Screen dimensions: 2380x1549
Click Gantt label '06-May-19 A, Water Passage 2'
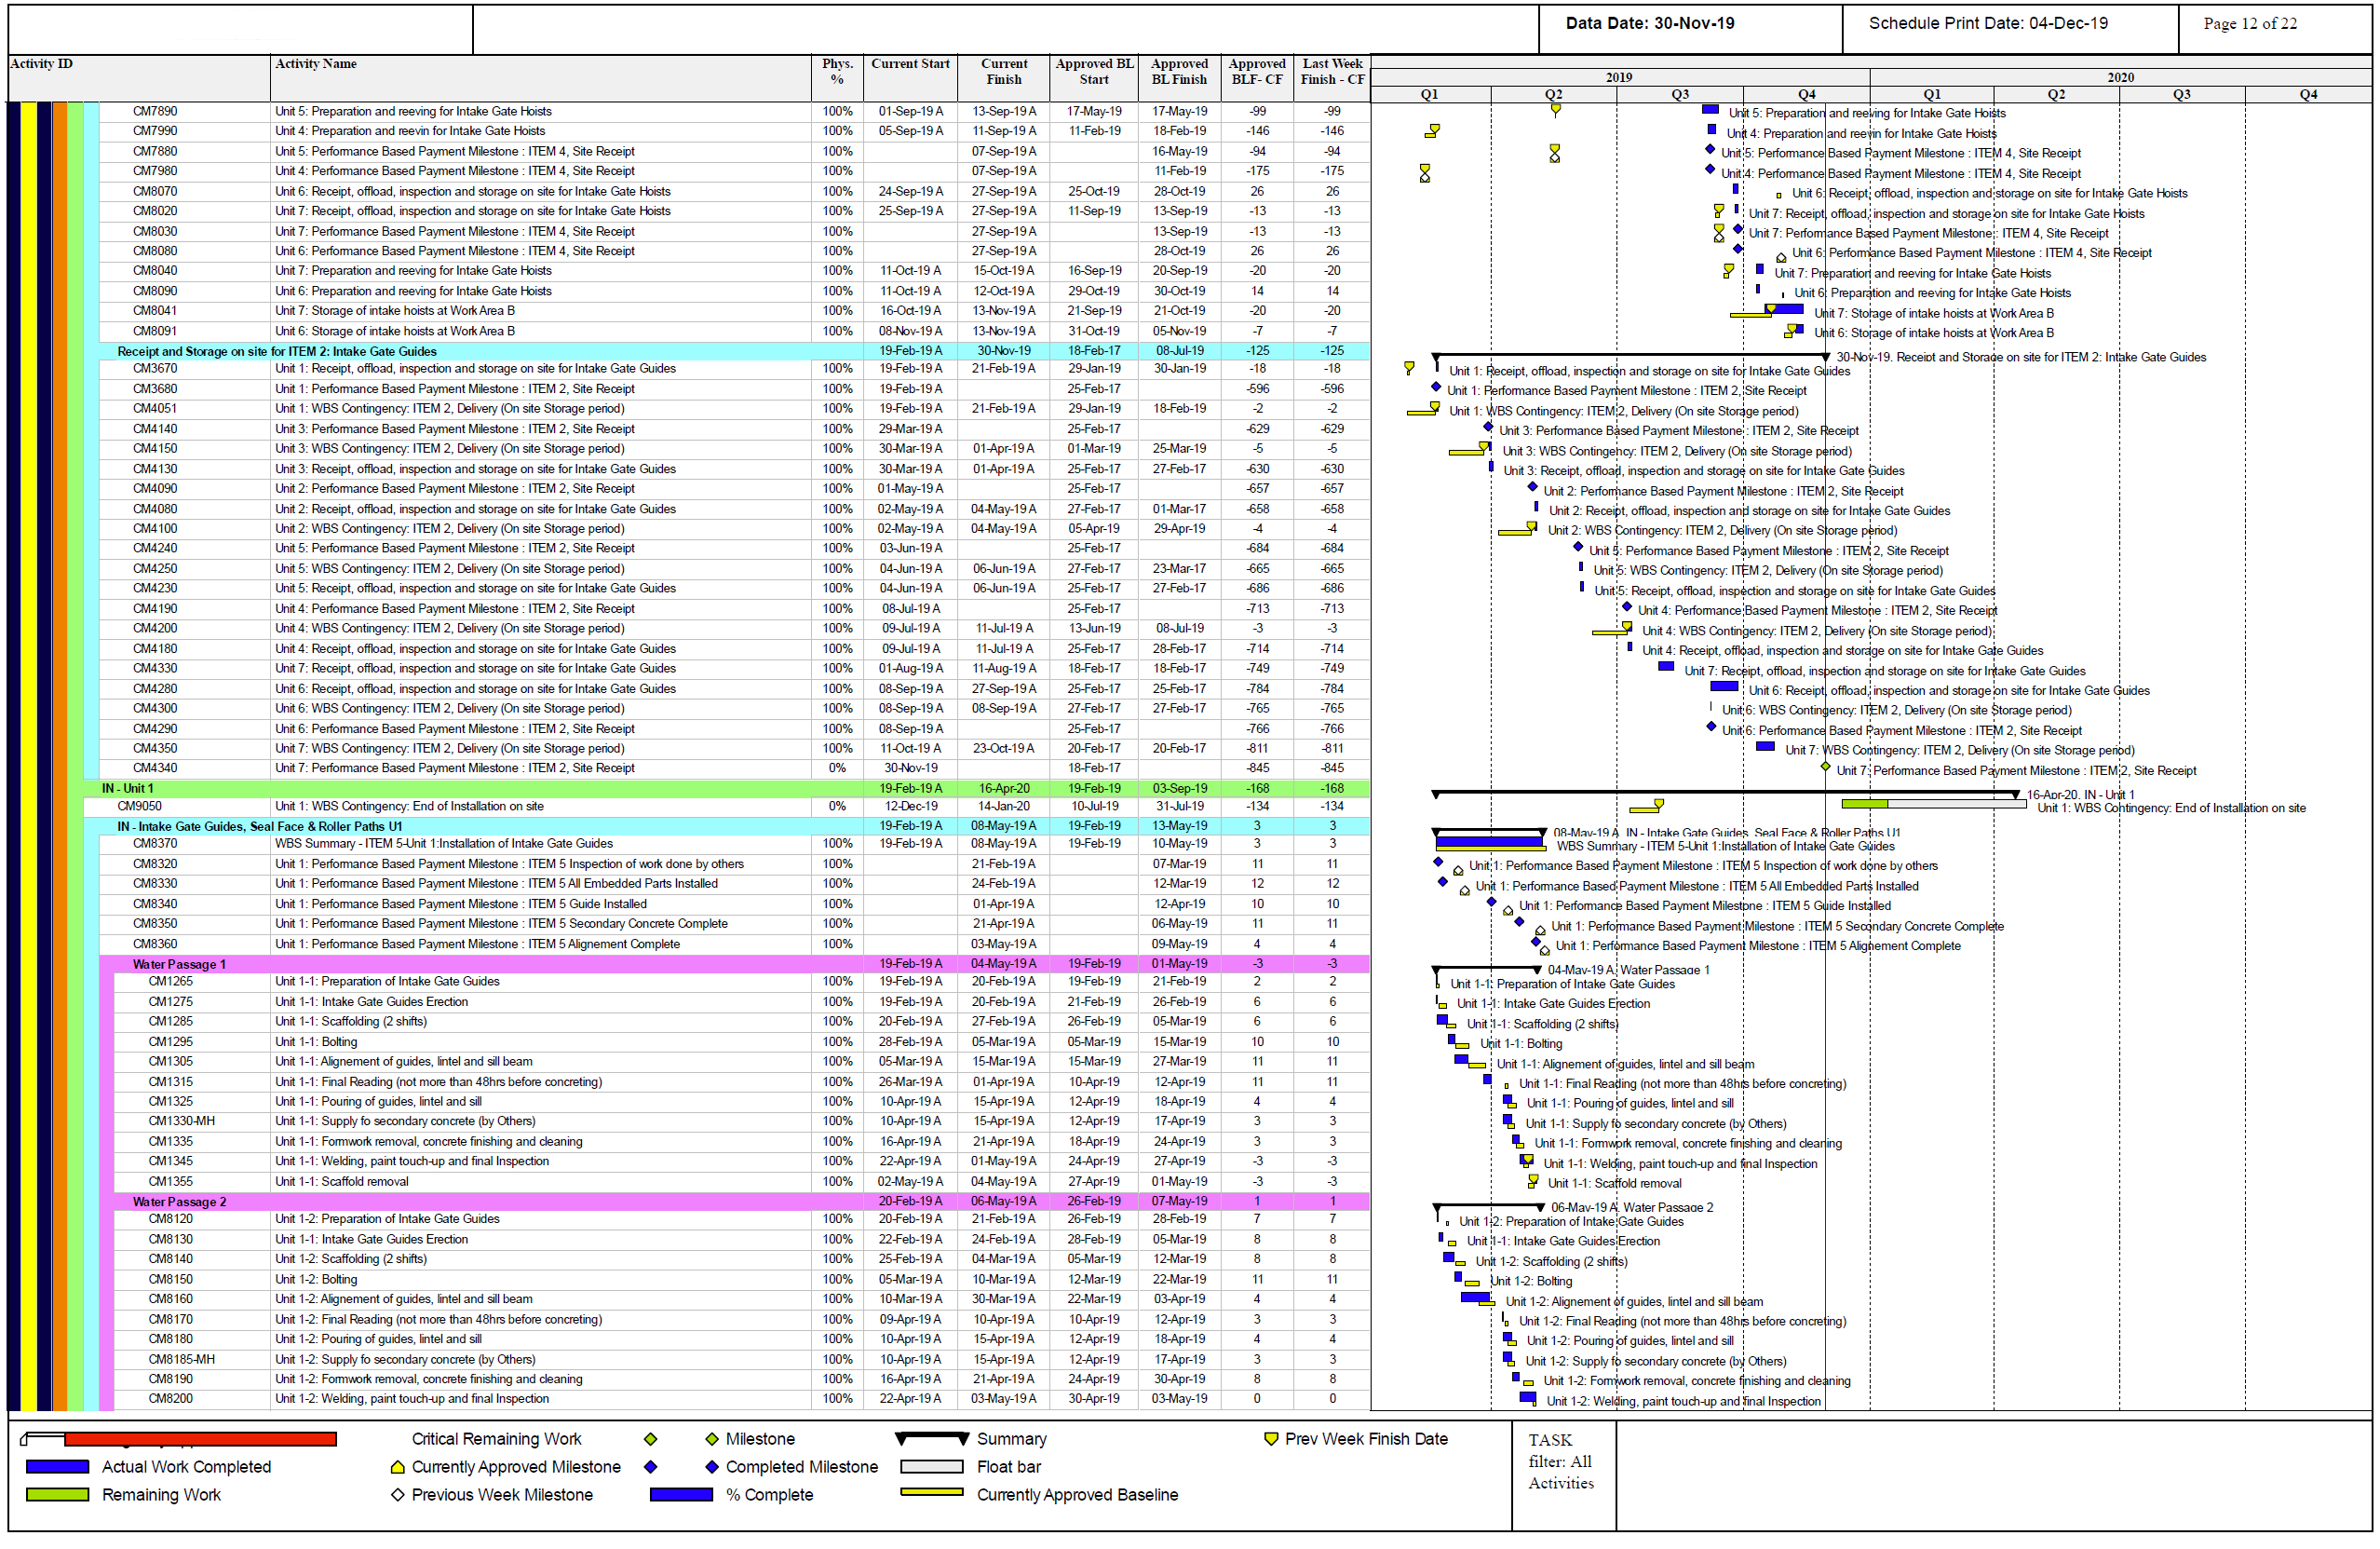1631,1208
